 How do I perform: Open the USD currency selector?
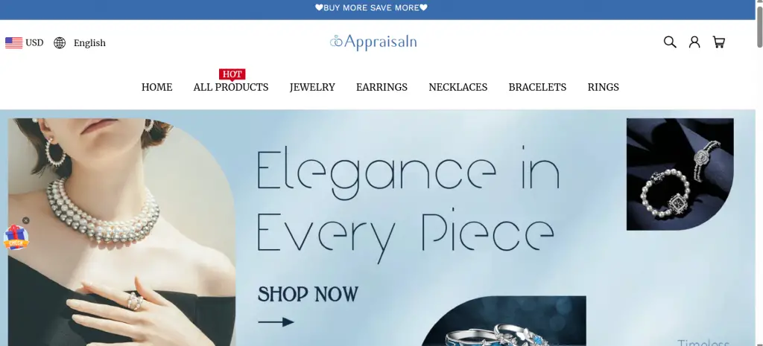point(34,42)
